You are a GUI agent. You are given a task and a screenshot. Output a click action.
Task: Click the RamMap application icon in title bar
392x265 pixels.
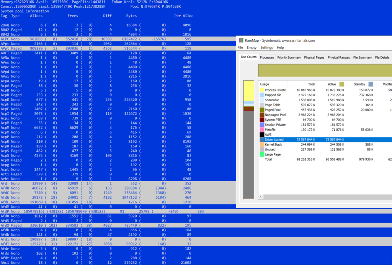241,40
